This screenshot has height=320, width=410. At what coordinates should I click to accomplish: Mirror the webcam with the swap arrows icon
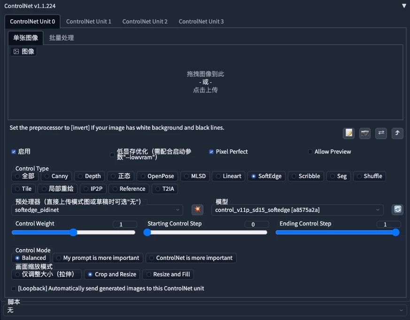[x=381, y=133]
